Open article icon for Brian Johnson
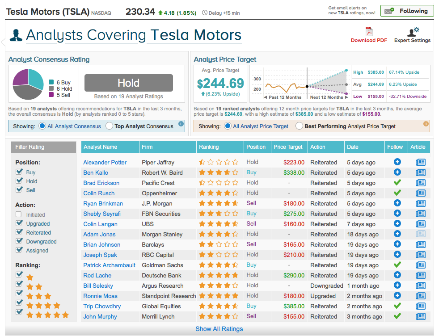 point(420,244)
